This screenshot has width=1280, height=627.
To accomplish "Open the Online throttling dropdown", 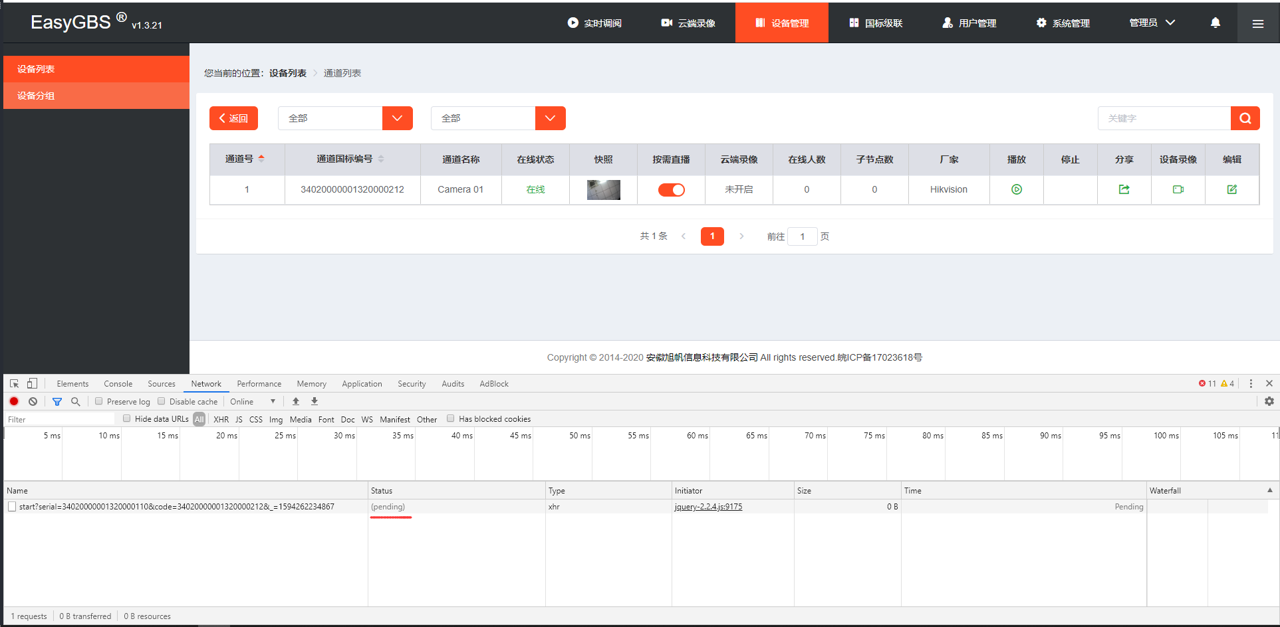I will (253, 401).
